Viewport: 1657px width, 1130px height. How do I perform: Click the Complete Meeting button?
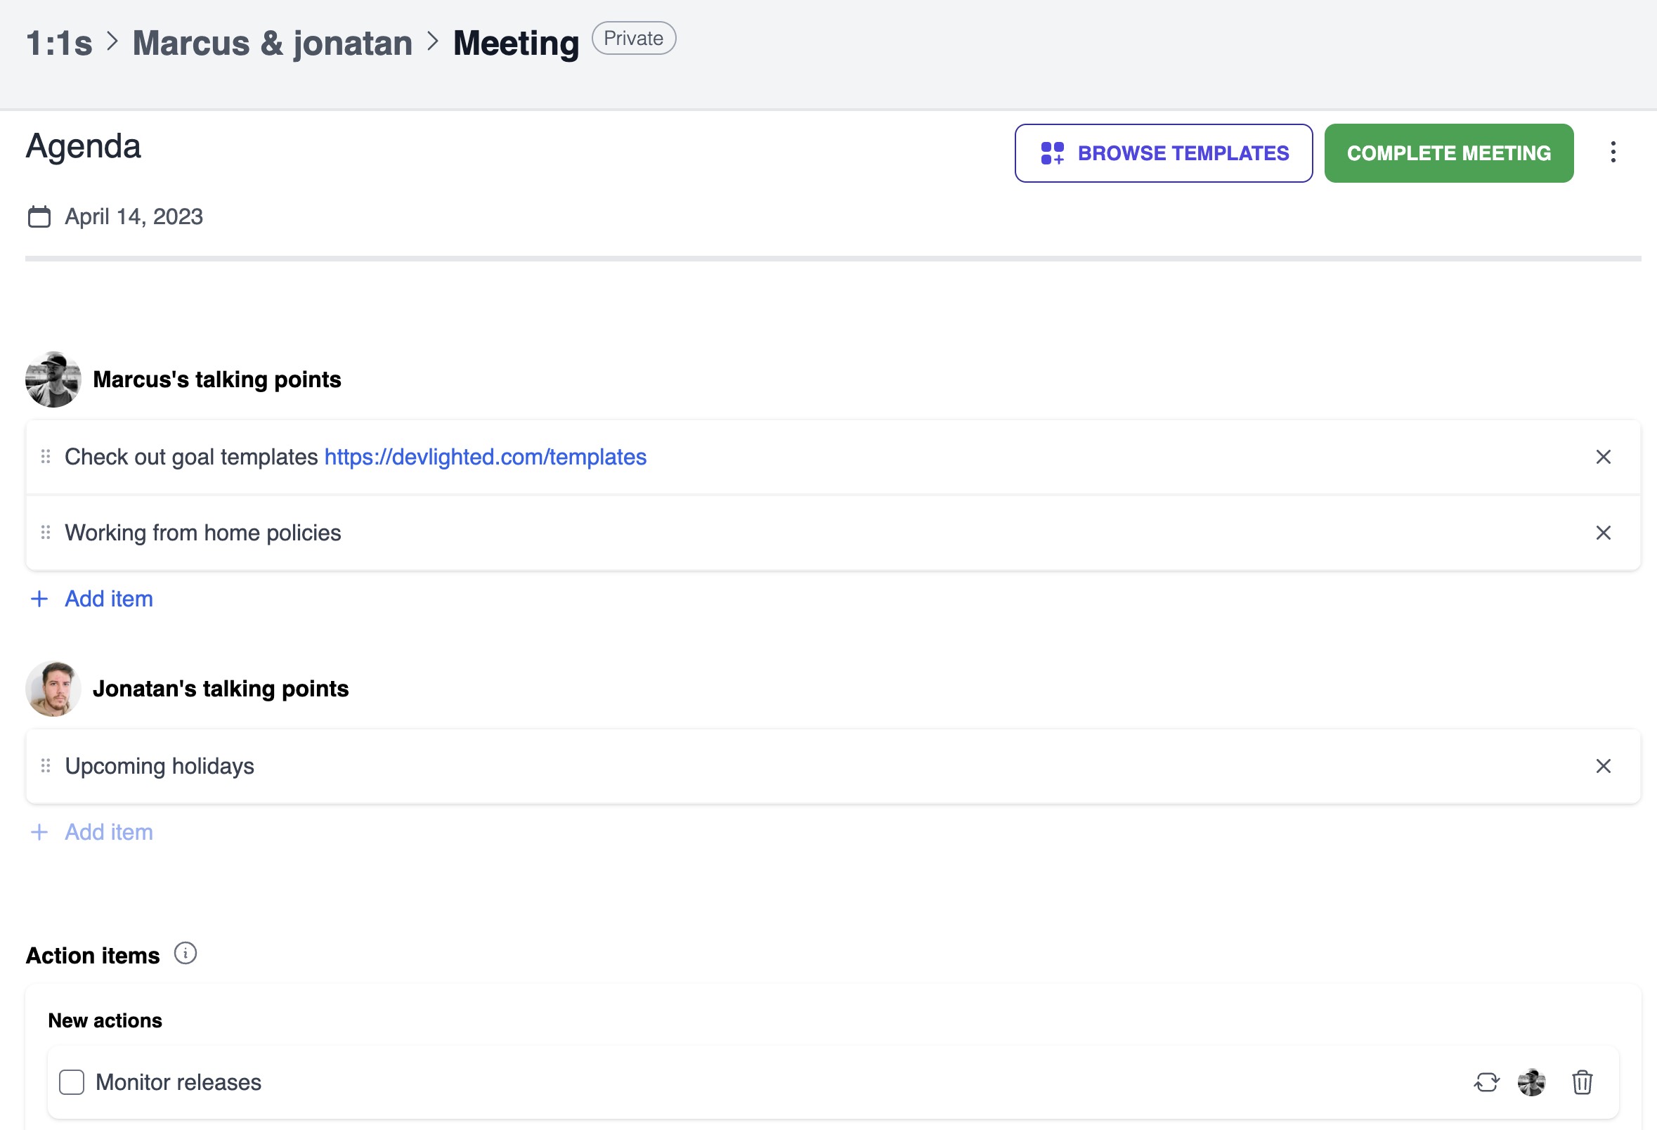tap(1448, 153)
